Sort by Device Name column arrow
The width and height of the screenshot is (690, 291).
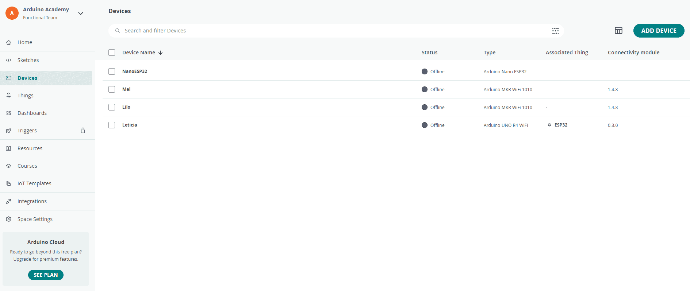[x=160, y=53]
